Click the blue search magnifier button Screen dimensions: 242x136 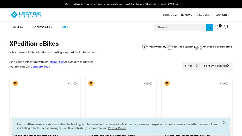coord(209,27)
